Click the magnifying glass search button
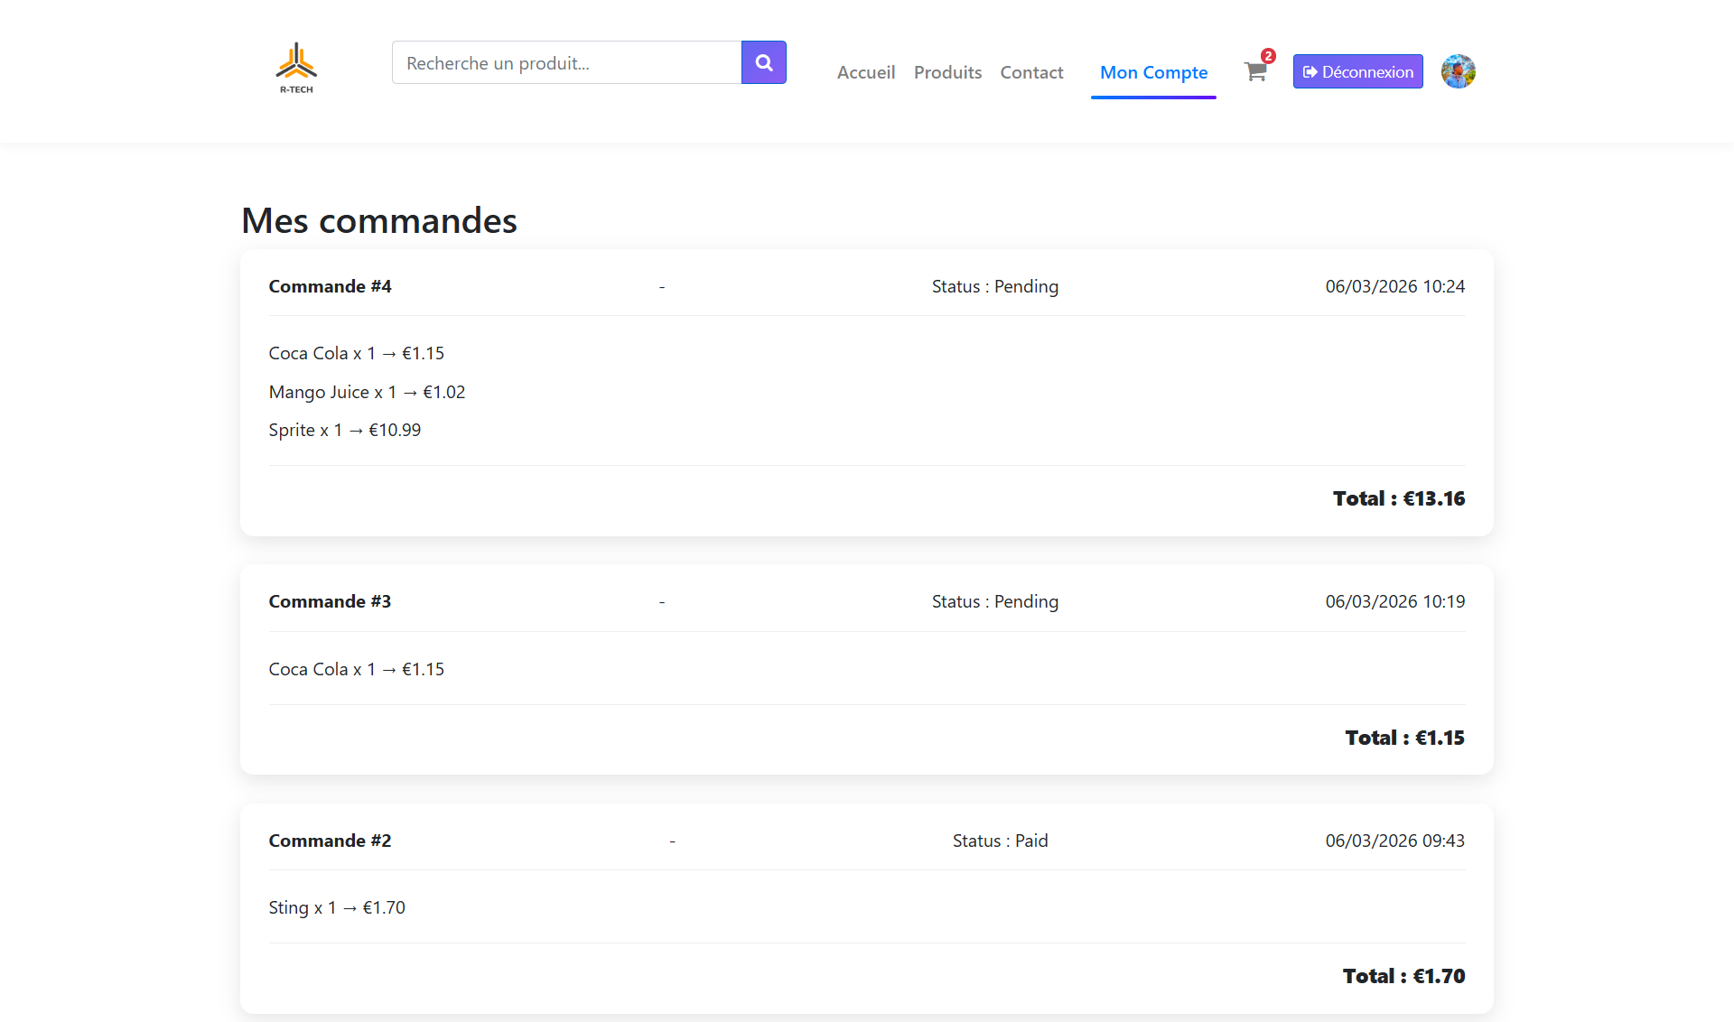Viewport: 1734px width, 1022px height. (x=763, y=62)
